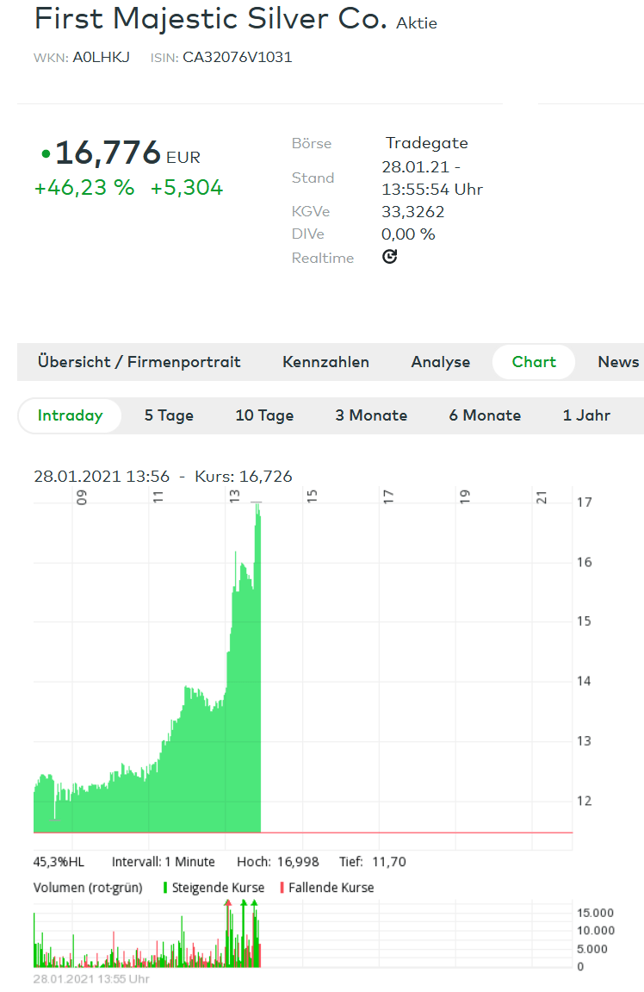This screenshot has width=644, height=992.
Task: Switch the chart to 5 Tage
Action: coord(169,415)
